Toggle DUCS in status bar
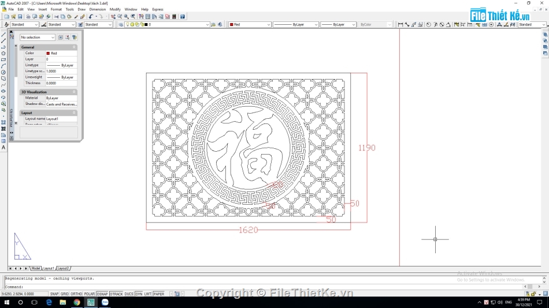 click(129, 294)
